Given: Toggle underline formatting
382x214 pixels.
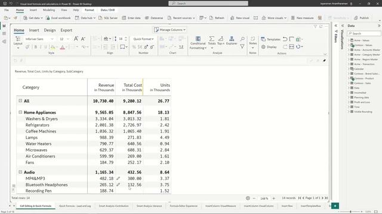Looking at the screenshot, I should point(45,47).
